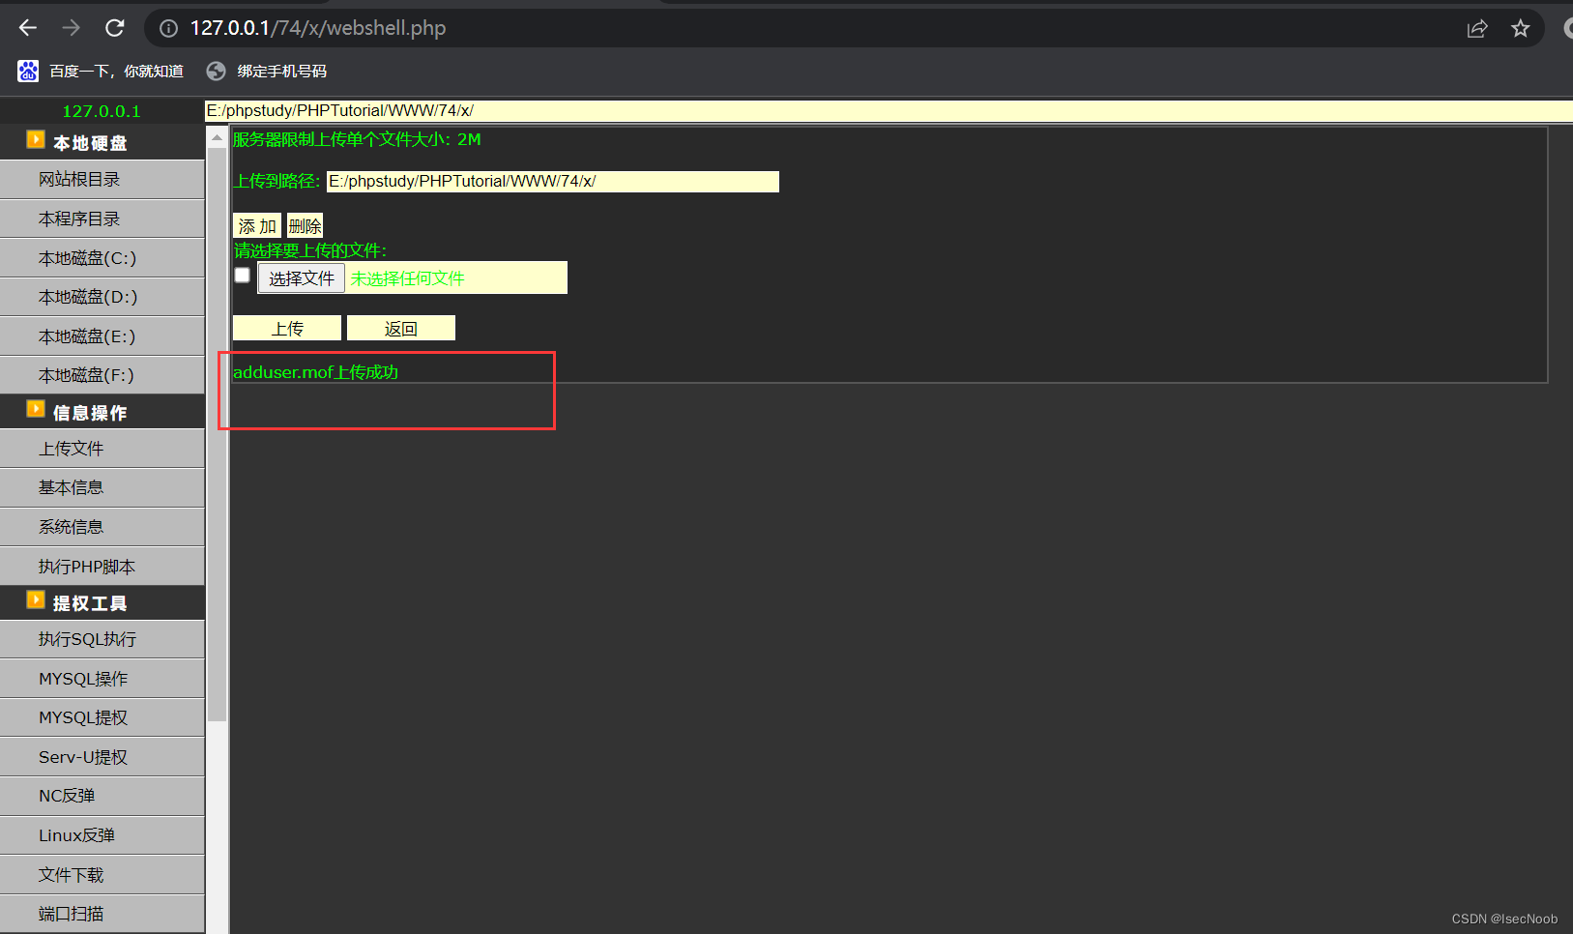This screenshot has width=1573, height=934.
Task: Reload the webshell page
Action: pos(115,28)
